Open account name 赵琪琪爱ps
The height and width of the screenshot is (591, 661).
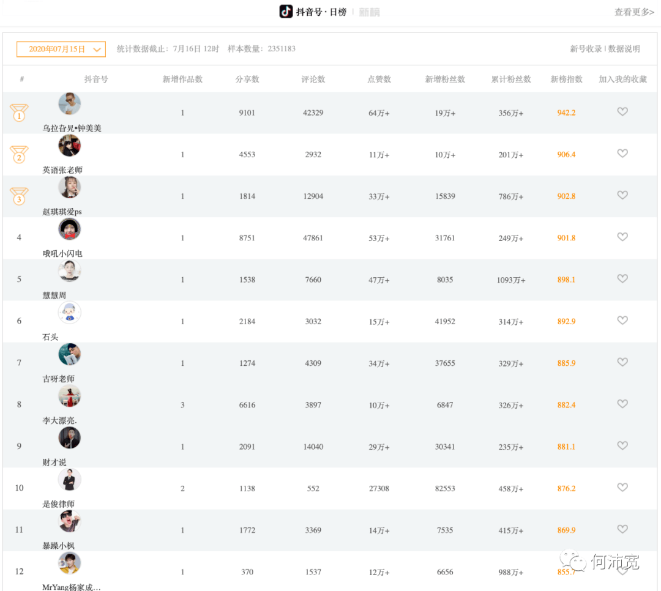(62, 212)
